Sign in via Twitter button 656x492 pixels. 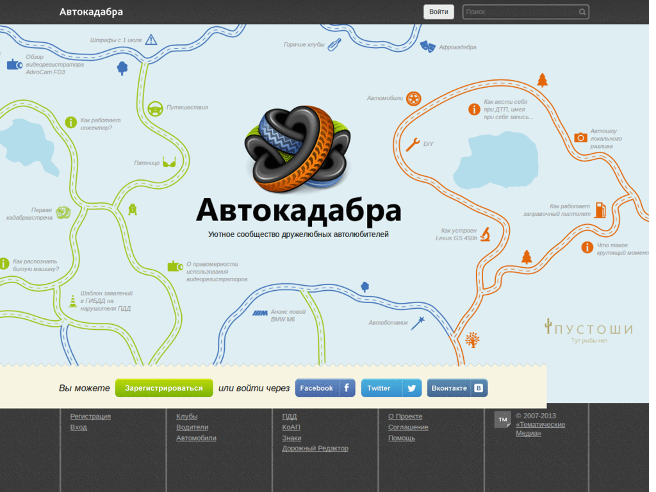391,388
